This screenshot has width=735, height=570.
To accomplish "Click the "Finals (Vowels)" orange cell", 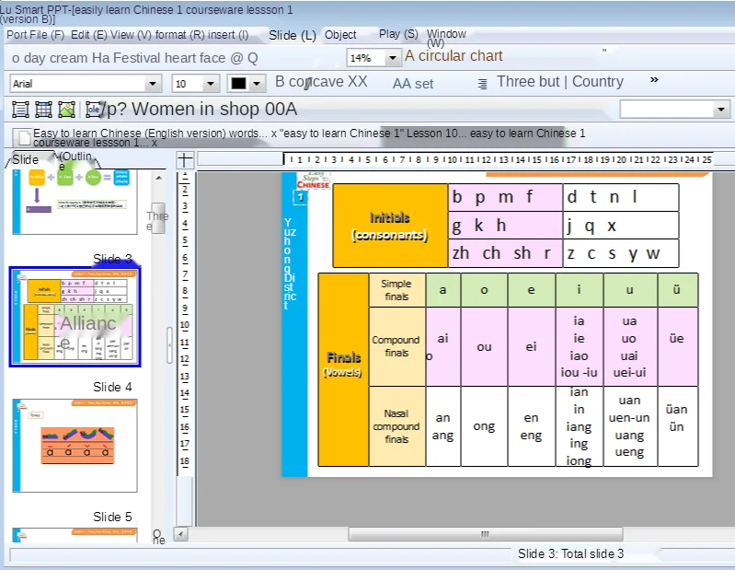I will point(344,369).
